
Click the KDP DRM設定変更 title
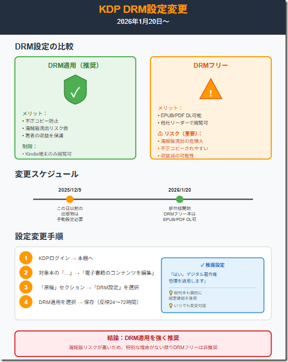point(143,9)
